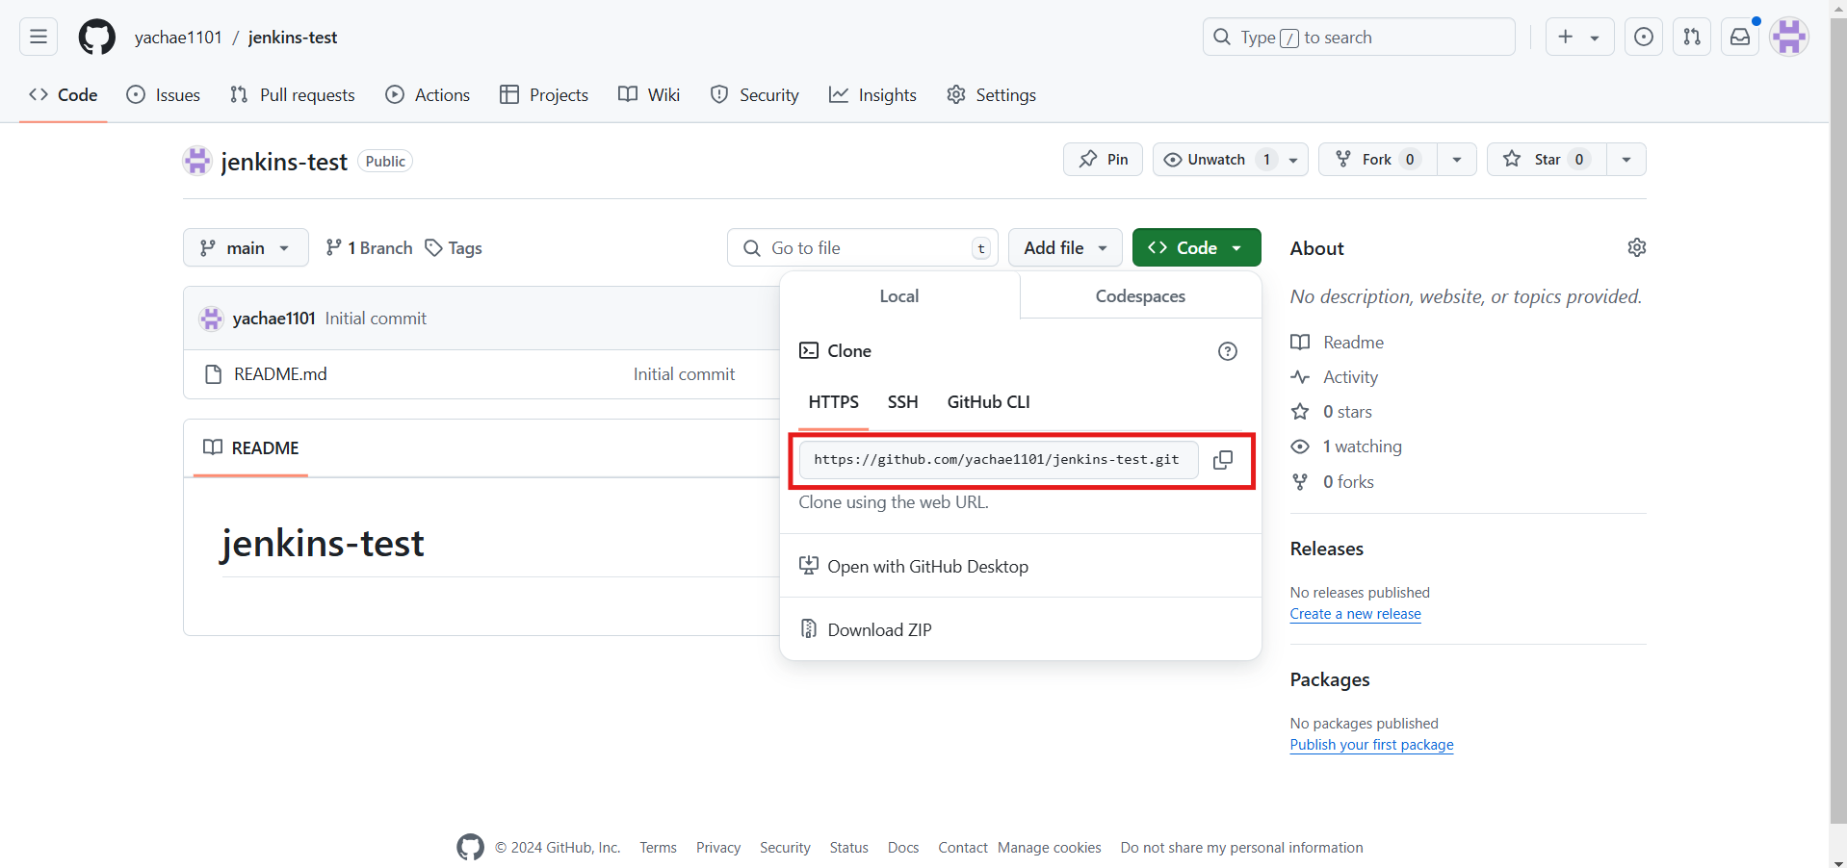1847x868 pixels.
Task: Open the Create new plus dropdown
Action: click(x=1579, y=37)
